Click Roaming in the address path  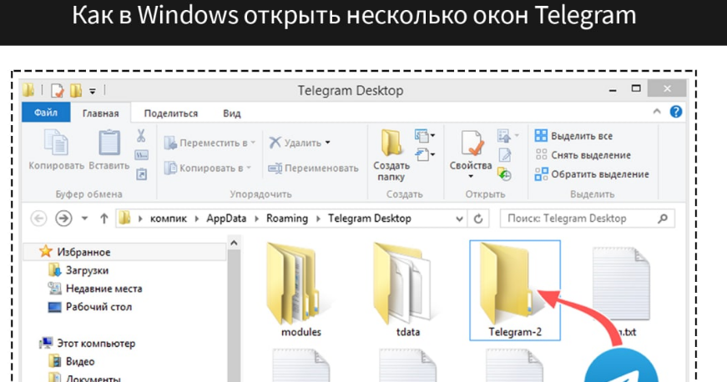(287, 219)
